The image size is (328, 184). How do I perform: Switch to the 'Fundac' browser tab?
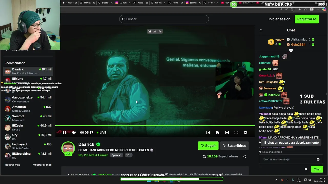click(158, 3)
